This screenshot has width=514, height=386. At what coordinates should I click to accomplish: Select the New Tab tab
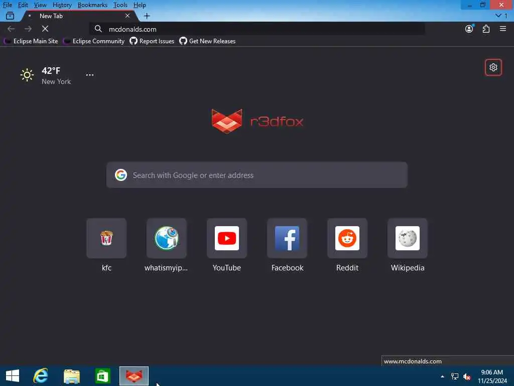(79, 16)
